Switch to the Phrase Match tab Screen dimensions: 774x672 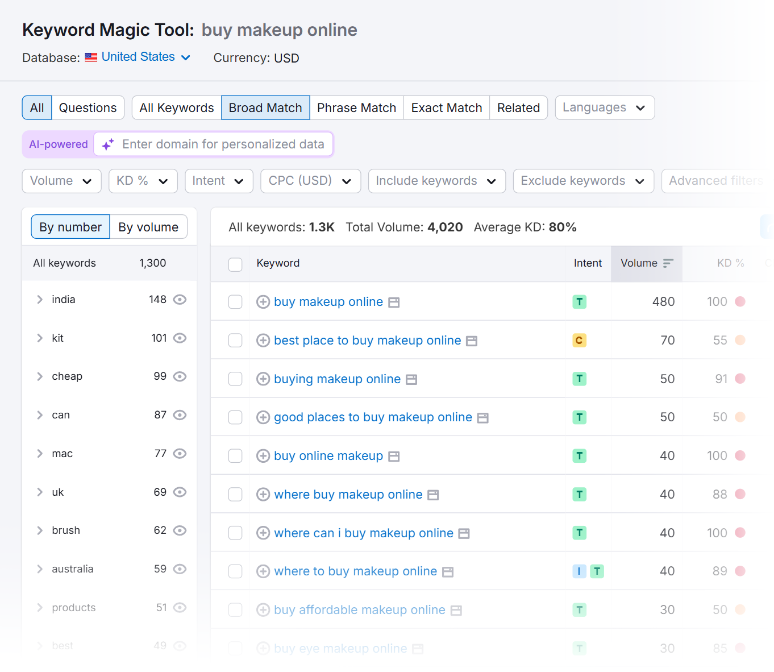pyautogui.click(x=356, y=108)
